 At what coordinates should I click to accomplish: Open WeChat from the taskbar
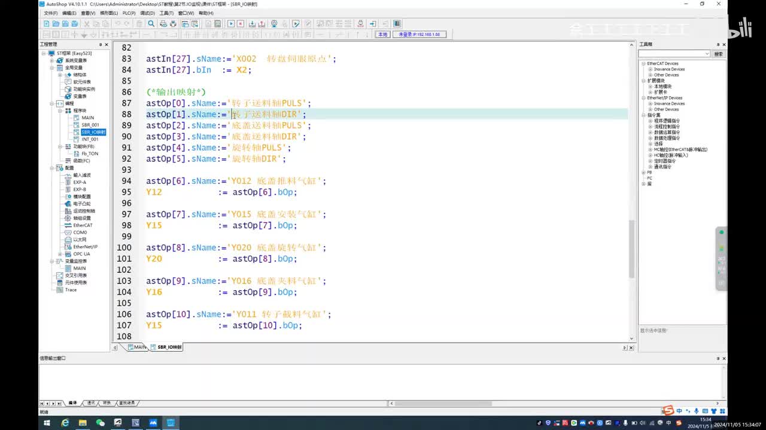100,423
